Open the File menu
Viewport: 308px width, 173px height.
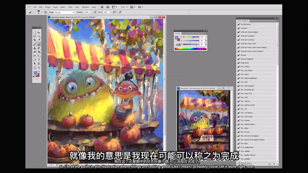click(x=35, y=7)
